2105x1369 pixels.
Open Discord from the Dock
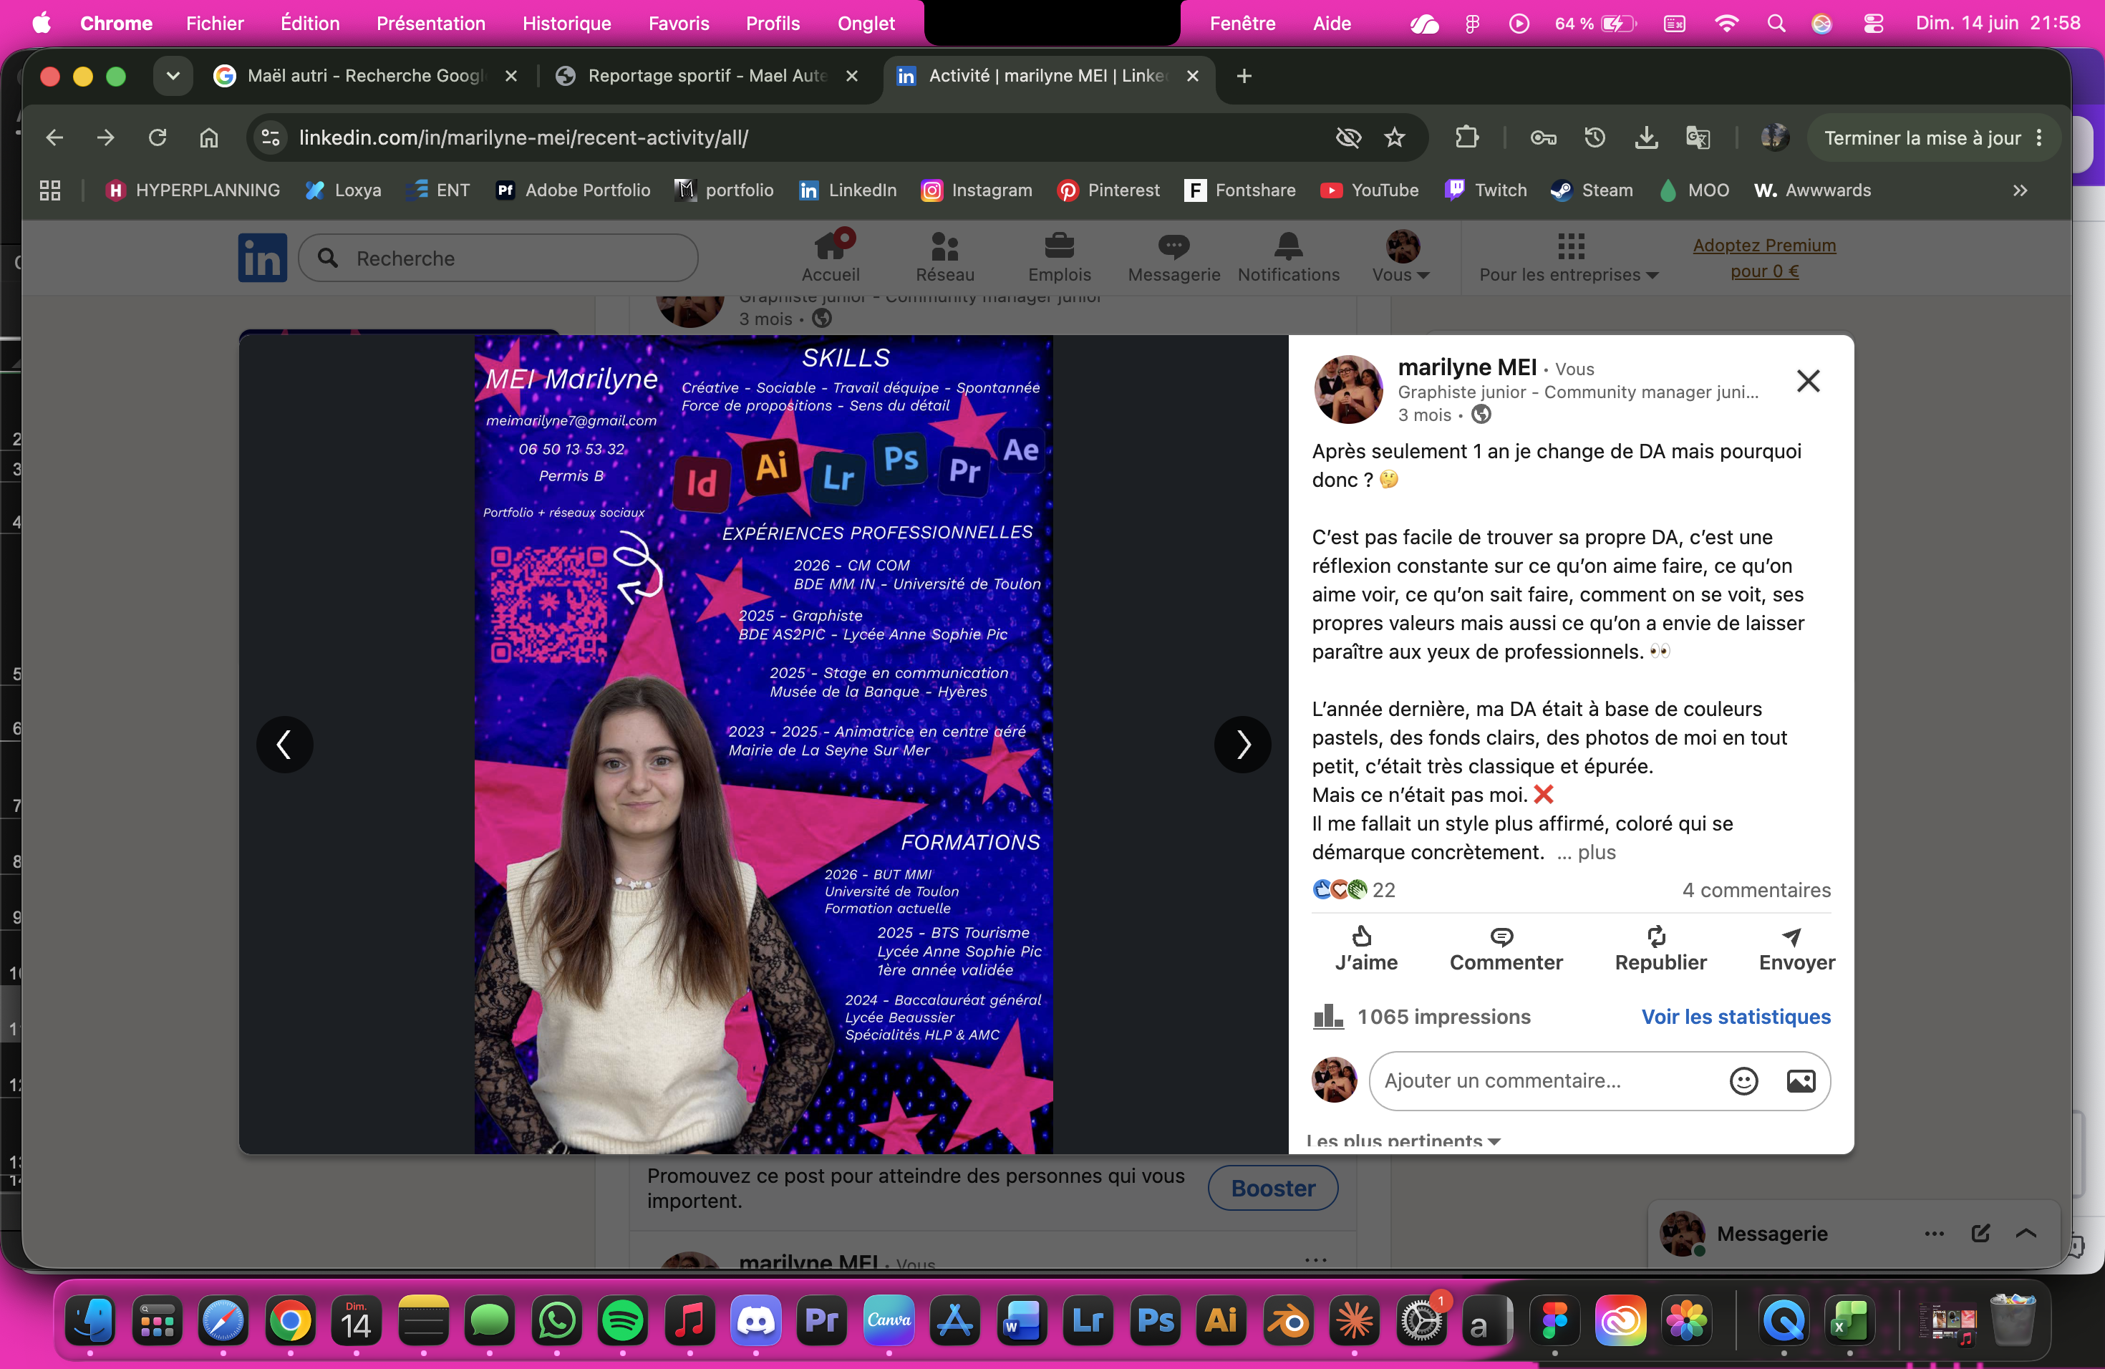pos(756,1321)
